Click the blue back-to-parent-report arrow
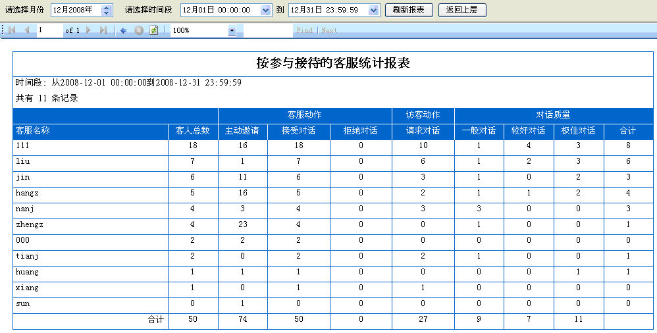This screenshot has width=657, height=333. (123, 30)
